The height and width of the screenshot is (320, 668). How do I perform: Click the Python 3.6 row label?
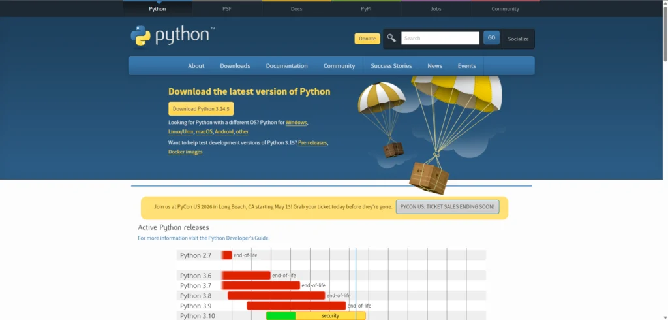[196, 276]
